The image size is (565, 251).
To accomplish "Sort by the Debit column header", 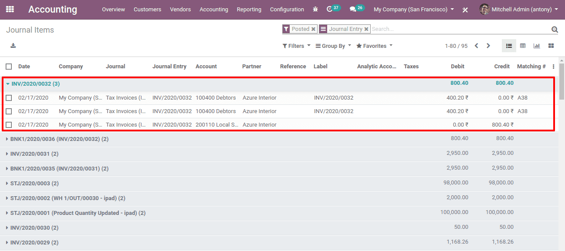I will [x=457, y=67].
